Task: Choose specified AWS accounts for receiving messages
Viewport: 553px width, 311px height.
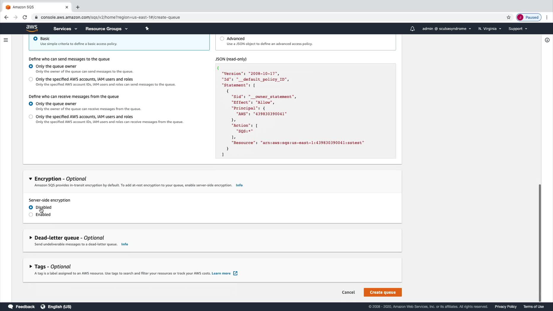Action: (31, 117)
